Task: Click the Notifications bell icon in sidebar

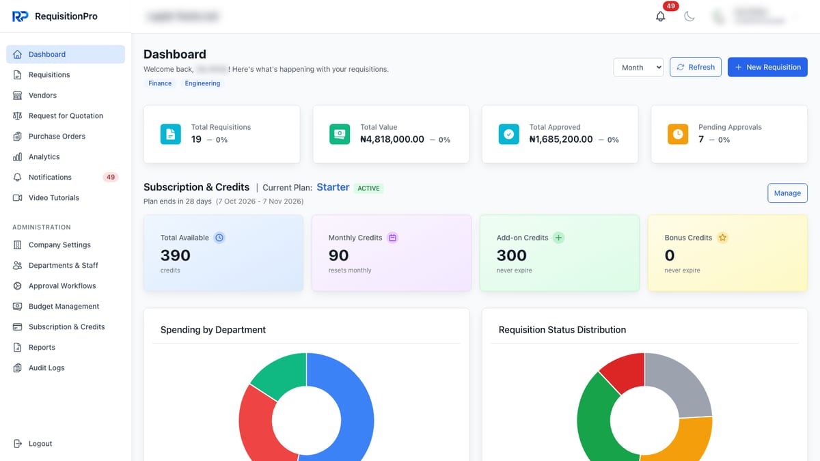Action: [18, 178]
